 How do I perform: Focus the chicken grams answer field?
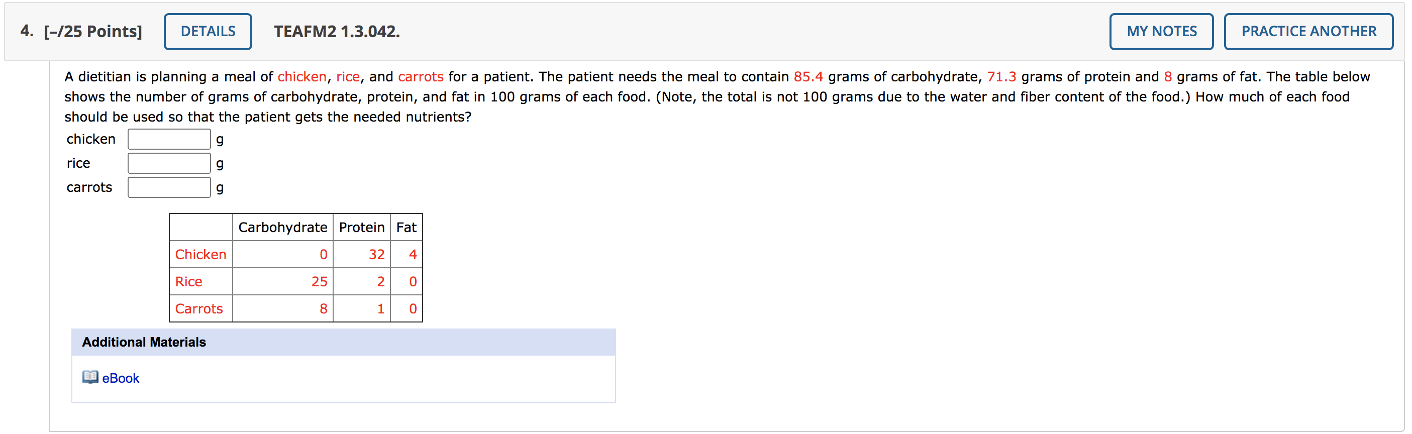tap(169, 139)
